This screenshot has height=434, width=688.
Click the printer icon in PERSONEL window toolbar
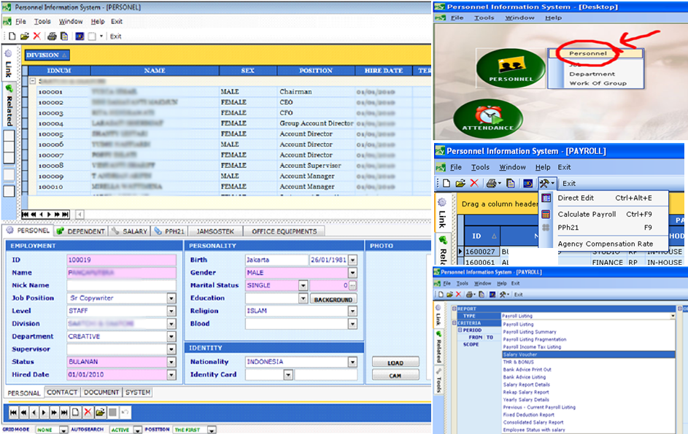coord(52,36)
